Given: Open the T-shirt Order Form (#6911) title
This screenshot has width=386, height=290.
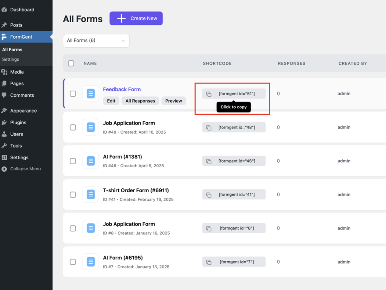Looking at the screenshot, I should tap(136, 190).
